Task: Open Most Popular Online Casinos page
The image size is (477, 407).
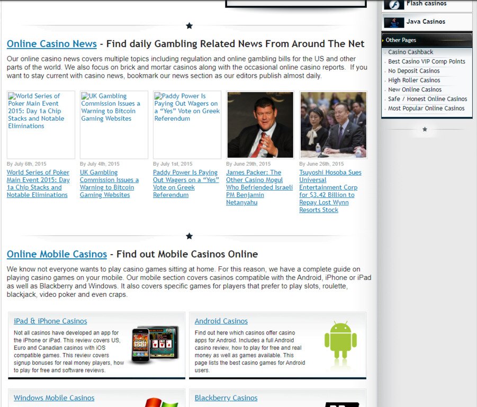Action: pyautogui.click(x=426, y=108)
